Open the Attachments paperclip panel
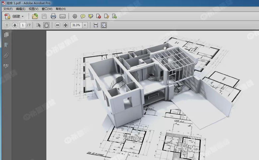The height and width of the screenshot is (160, 259). [6, 56]
